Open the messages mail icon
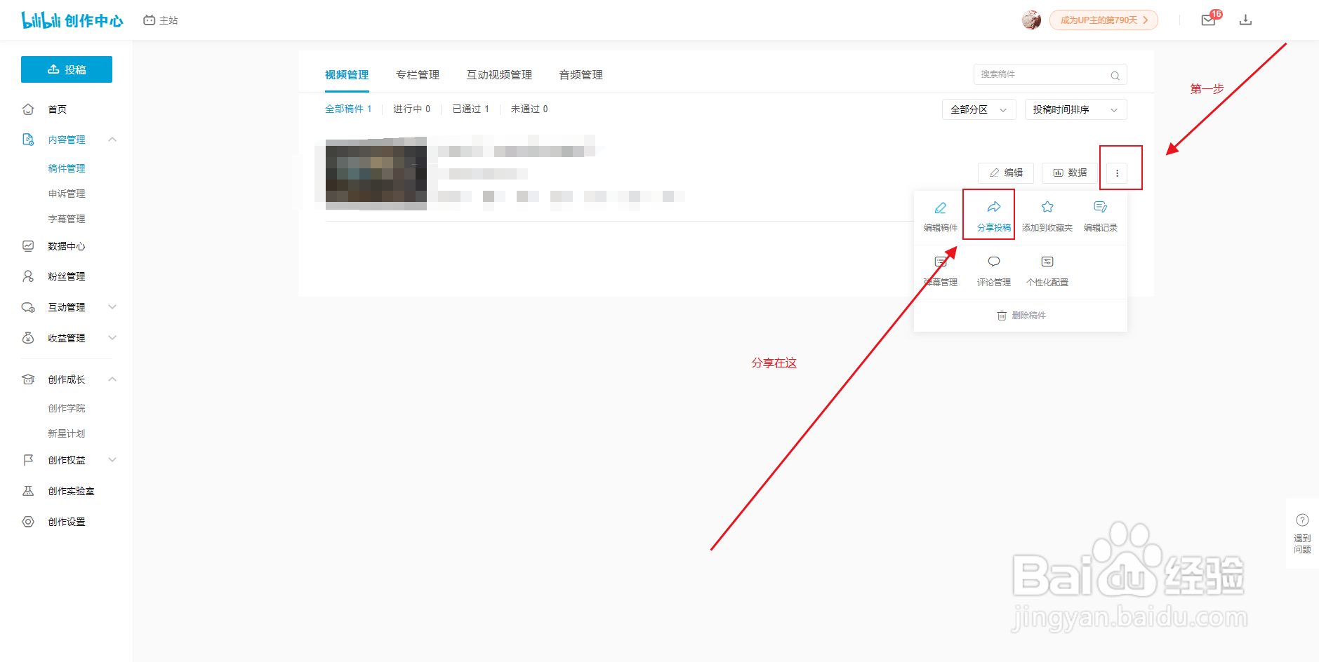1319x662 pixels. 1208,20
